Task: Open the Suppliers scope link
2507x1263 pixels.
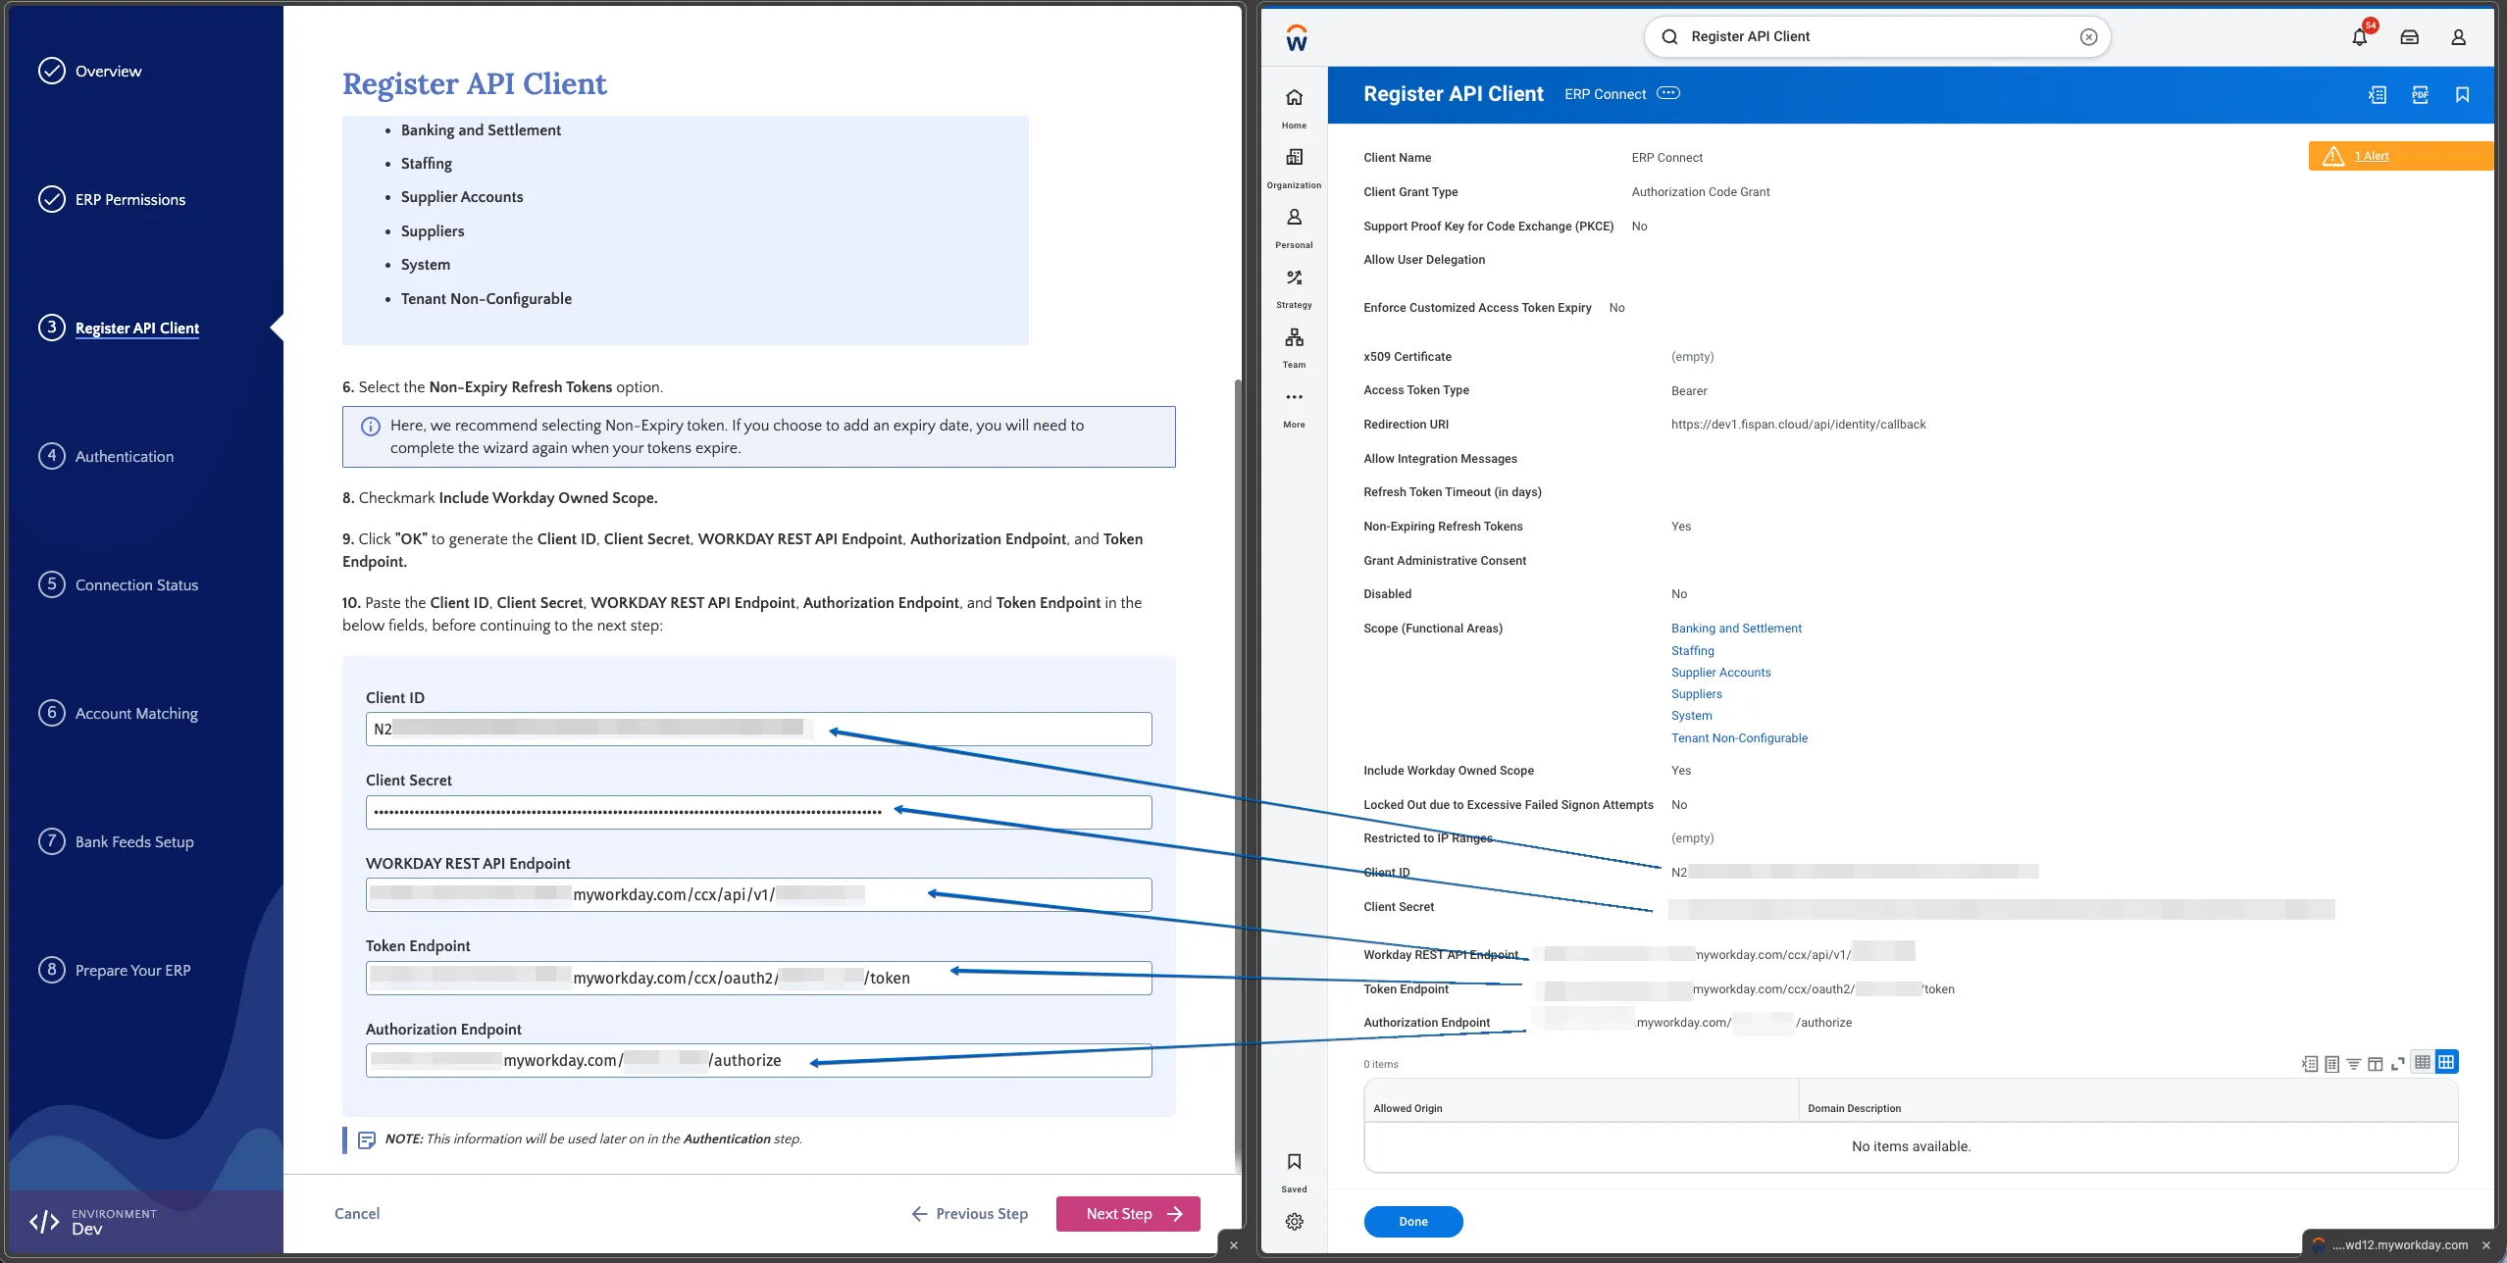Action: [1696, 694]
